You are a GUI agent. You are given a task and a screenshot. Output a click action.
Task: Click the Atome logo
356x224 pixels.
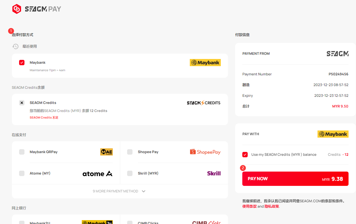[x=97, y=174]
